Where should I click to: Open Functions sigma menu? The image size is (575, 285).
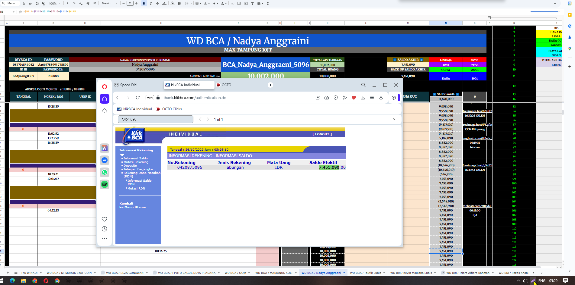click(x=268, y=4)
